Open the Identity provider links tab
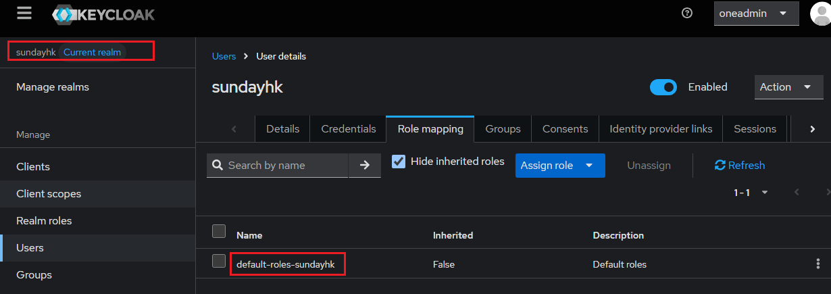The height and width of the screenshot is (294, 831). point(661,129)
